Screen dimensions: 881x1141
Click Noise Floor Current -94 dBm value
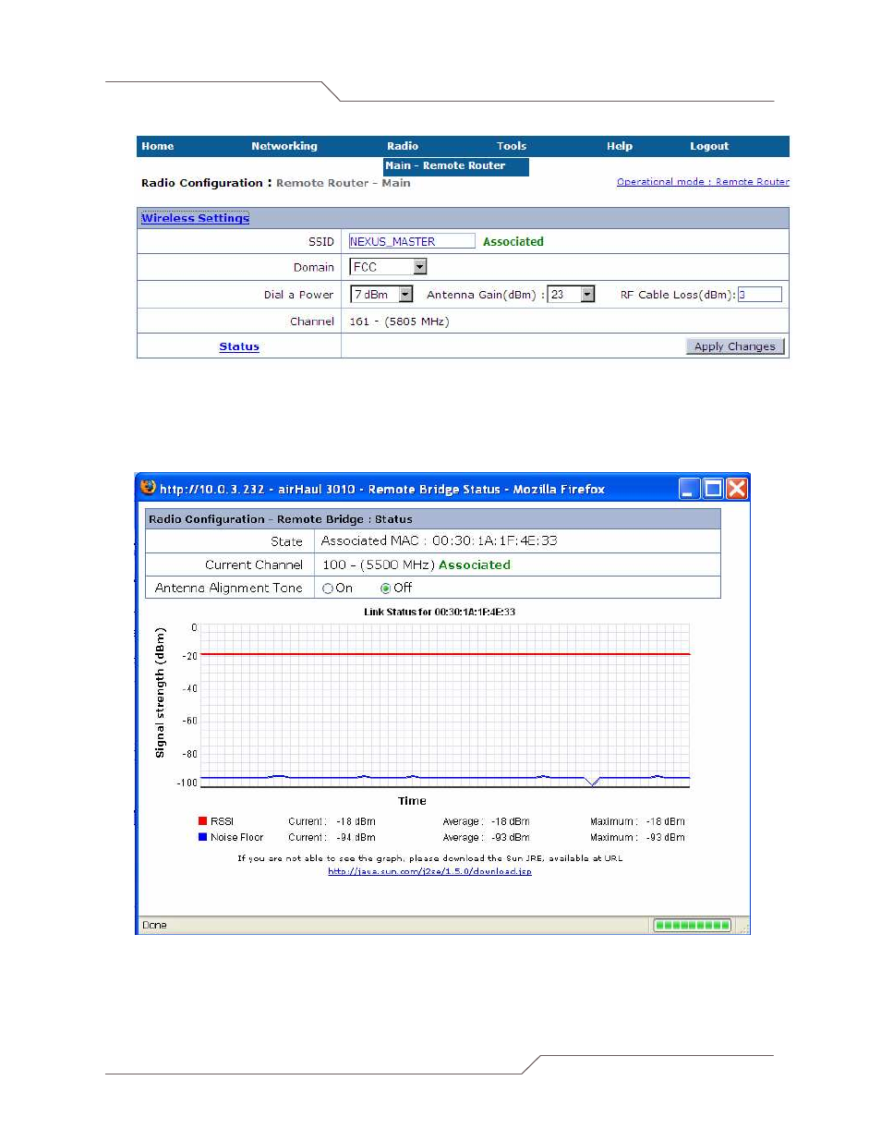tap(356, 837)
